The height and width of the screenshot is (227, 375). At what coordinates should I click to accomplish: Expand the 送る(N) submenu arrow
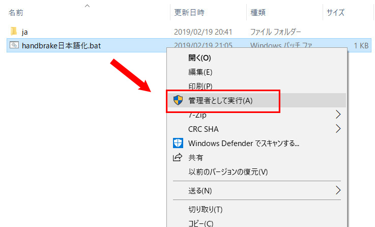(338, 190)
